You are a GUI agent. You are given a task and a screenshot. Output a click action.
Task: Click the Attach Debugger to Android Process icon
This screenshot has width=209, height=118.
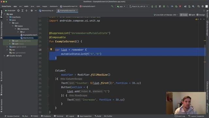176,7
